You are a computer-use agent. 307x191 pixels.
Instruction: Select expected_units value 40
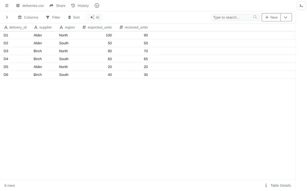click(110, 74)
